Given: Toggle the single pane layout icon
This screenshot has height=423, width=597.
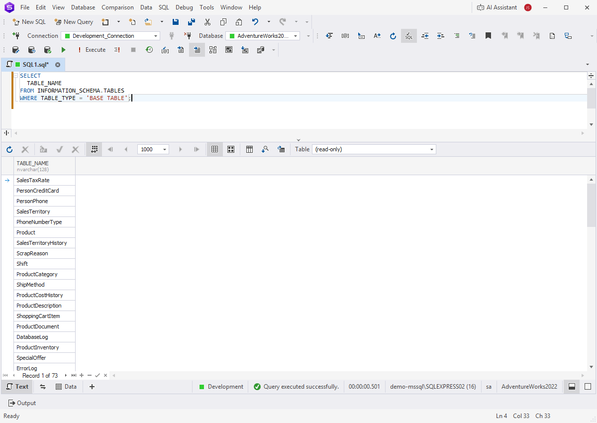Looking at the screenshot, I should pyautogui.click(x=588, y=387).
